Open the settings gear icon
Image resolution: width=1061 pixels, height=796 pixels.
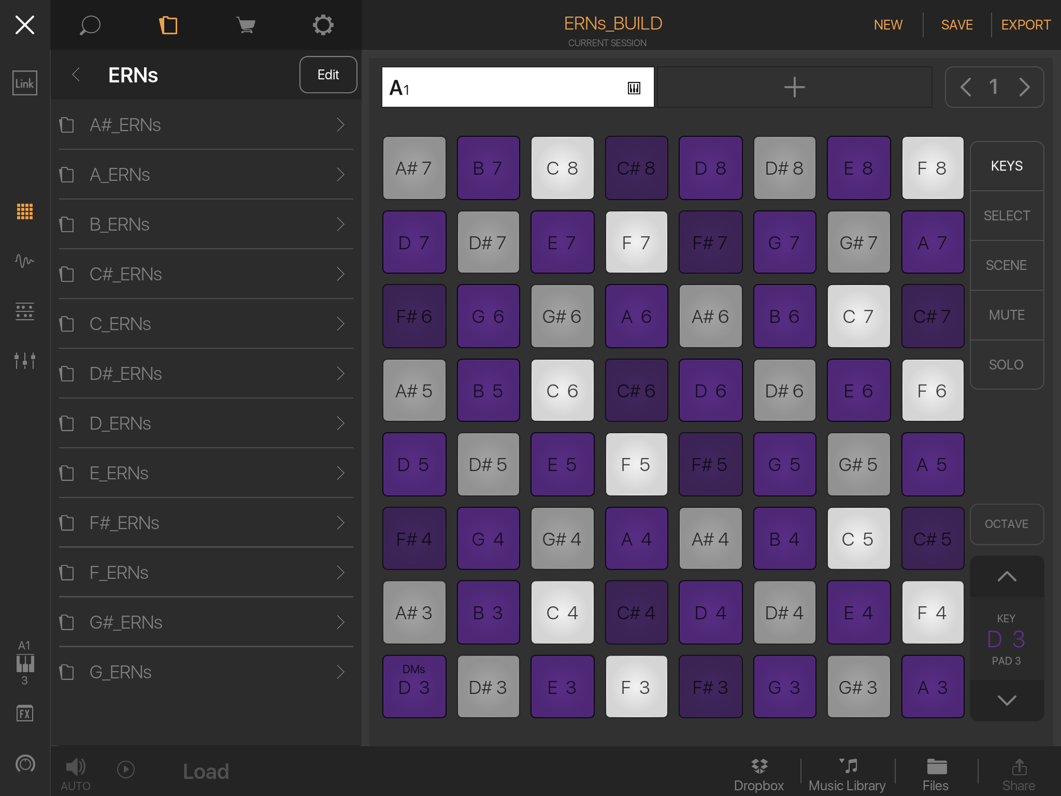[x=323, y=25]
